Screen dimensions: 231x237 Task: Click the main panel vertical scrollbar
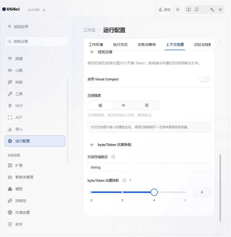tap(220, 187)
